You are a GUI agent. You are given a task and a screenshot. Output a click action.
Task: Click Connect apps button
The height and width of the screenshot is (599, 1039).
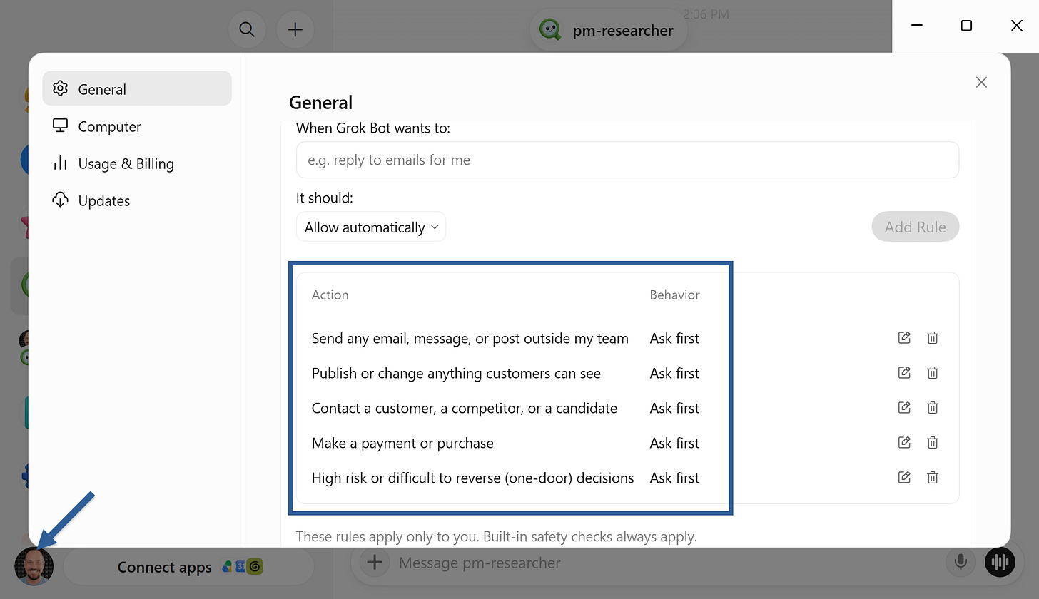(189, 567)
